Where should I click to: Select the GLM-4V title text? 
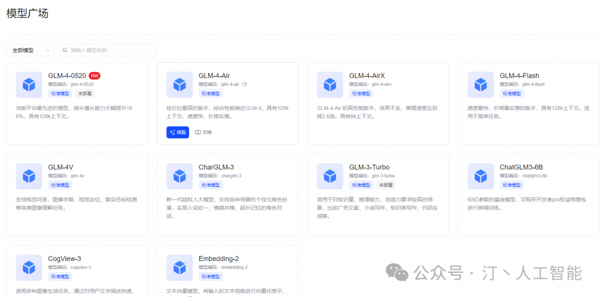[61, 167]
